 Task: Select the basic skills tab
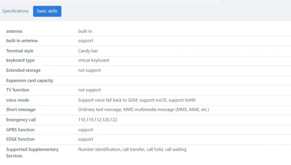[x=47, y=11]
